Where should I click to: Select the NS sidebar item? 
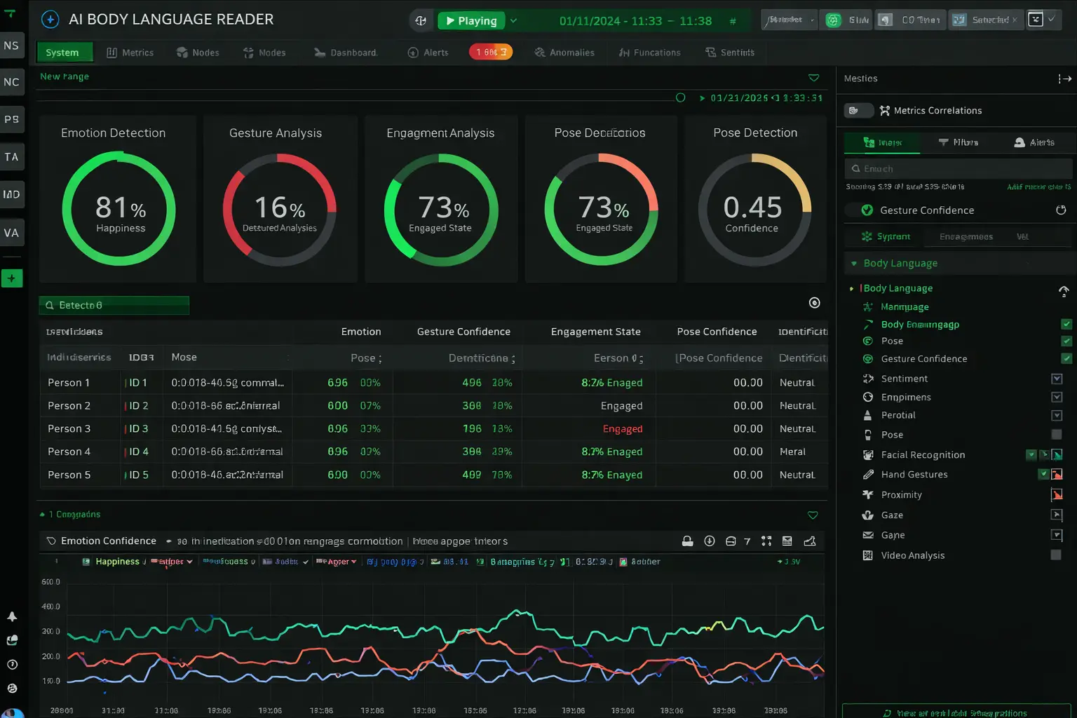(x=11, y=46)
